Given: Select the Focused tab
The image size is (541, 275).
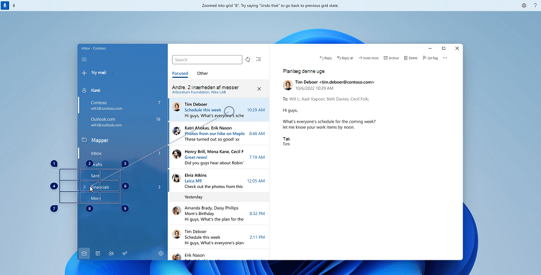Looking at the screenshot, I should (x=180, y=73).
